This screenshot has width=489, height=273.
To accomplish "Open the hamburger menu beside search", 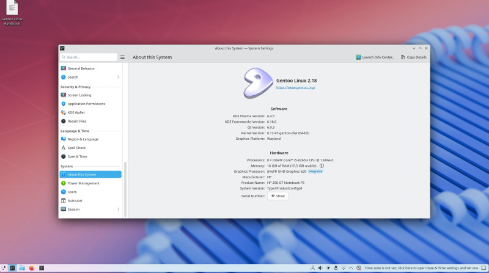I will (123, 57).
